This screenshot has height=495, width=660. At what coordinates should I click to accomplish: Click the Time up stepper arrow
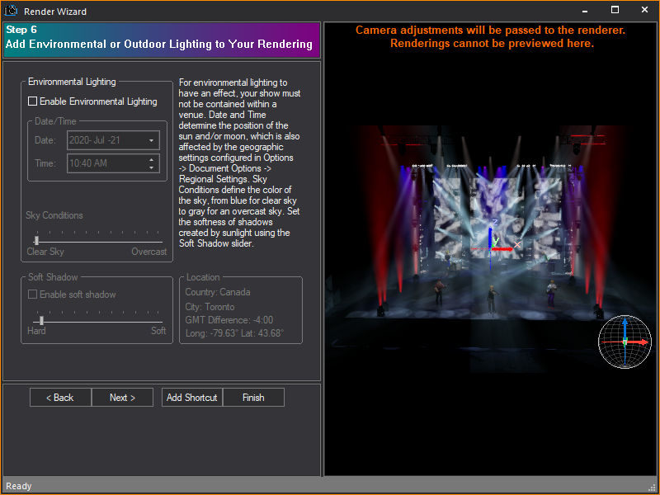pyautogui.click(x=149, y=159)
